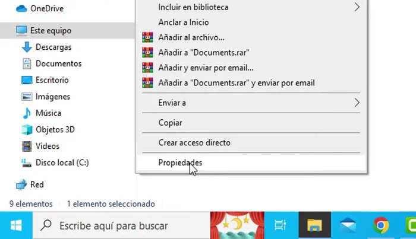Click the Música note icon
This screenshot has height=239, width=416.
(27, 113)
